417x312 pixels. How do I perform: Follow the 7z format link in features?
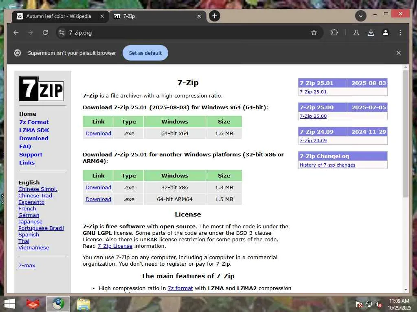point(180,288)
